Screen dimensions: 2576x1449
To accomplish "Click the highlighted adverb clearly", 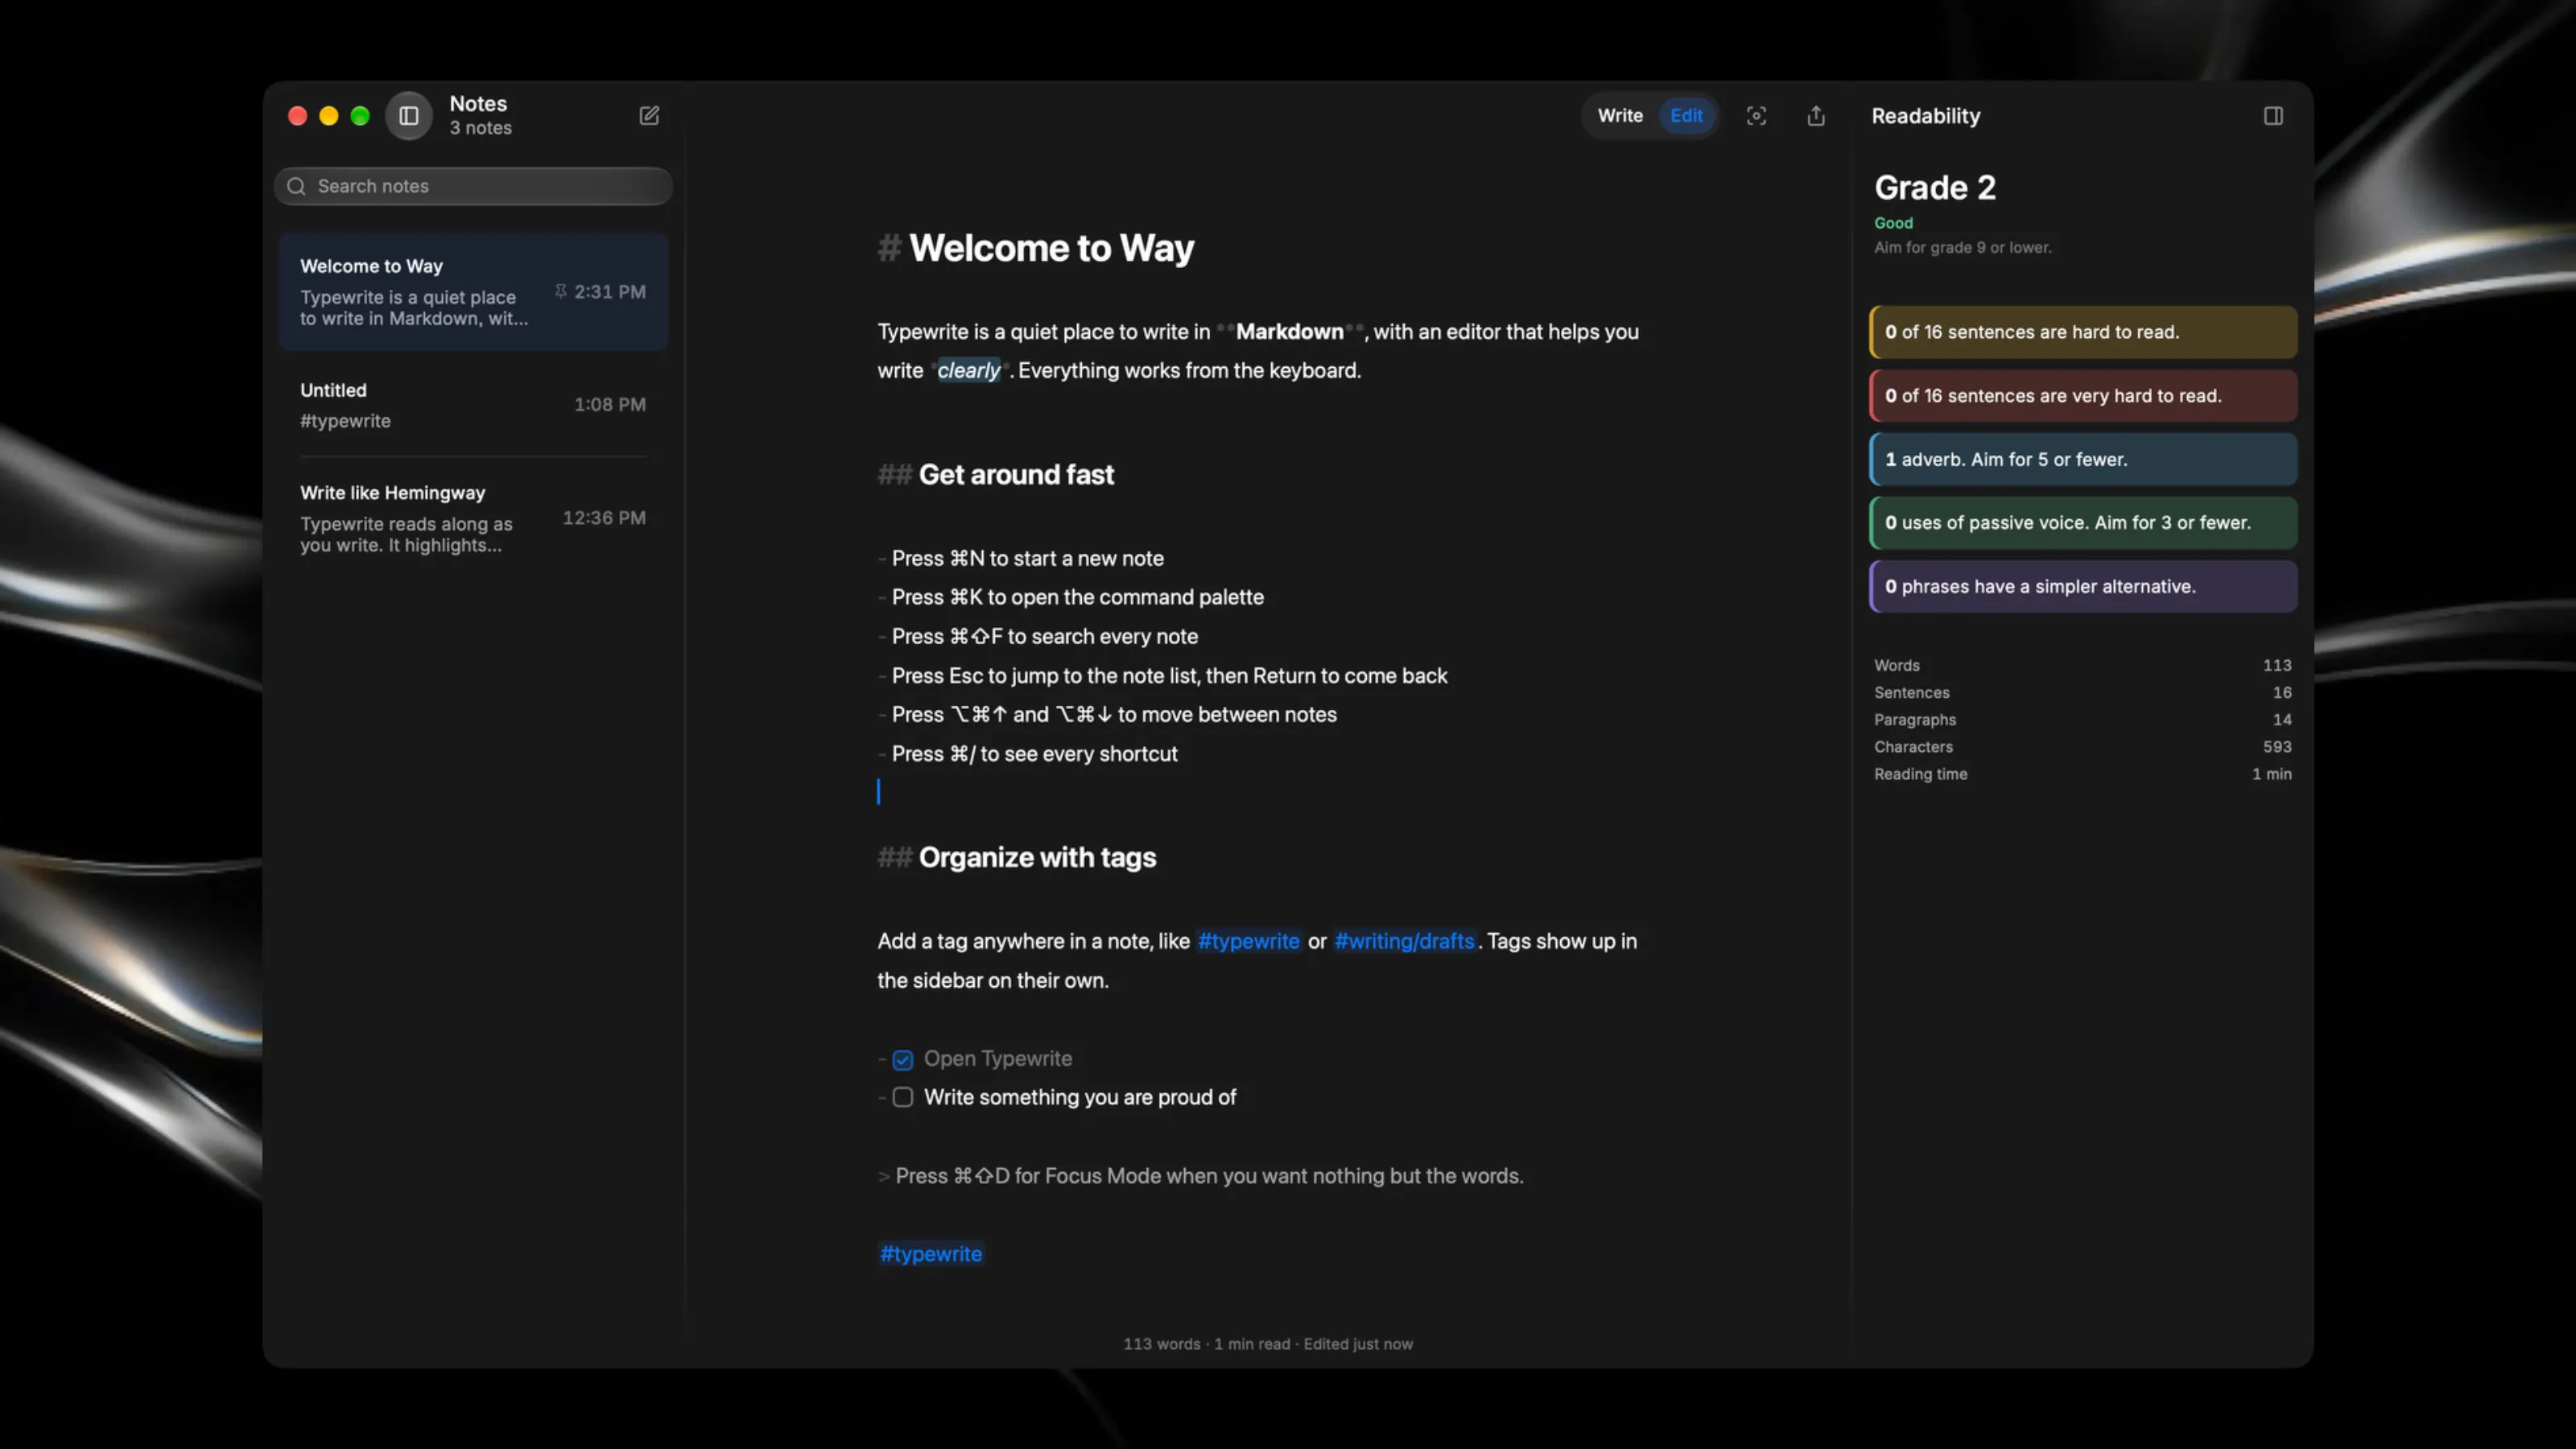I will [968, 371].
